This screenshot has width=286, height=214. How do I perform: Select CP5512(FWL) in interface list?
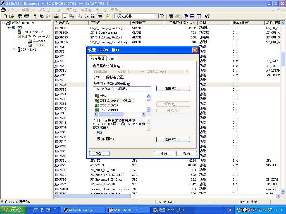coord(106,105)
